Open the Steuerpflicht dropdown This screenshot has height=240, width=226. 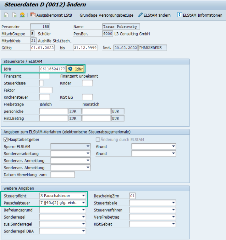click(62, 196)
